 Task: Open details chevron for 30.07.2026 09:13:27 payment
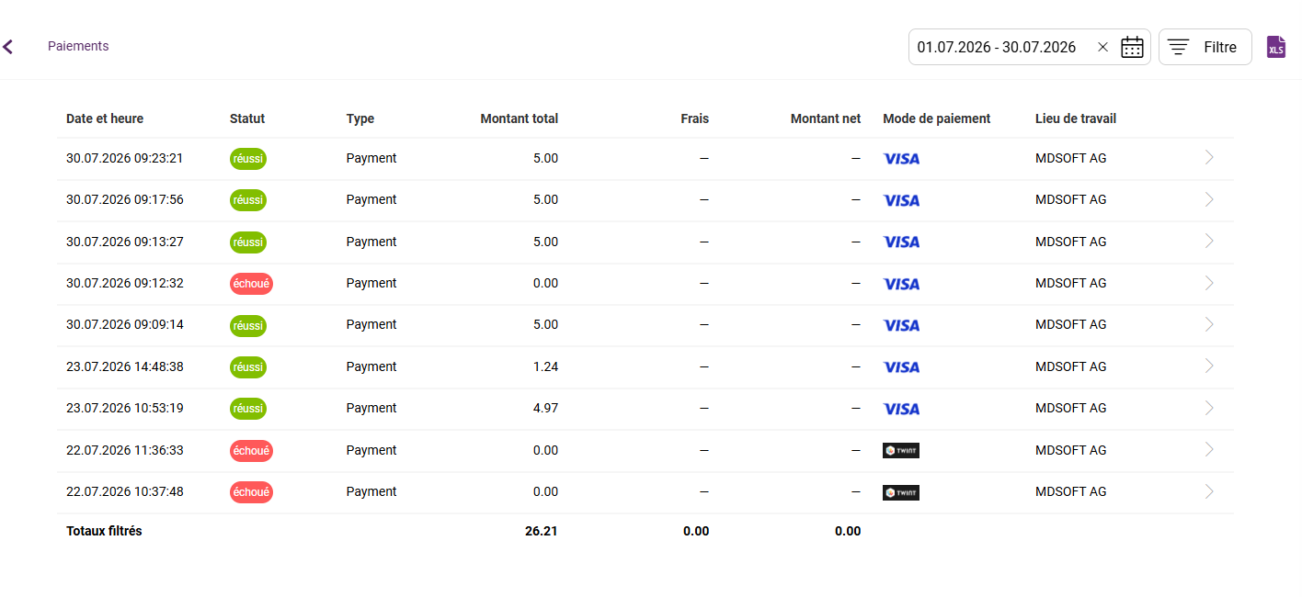click(x=1209, y=241)
